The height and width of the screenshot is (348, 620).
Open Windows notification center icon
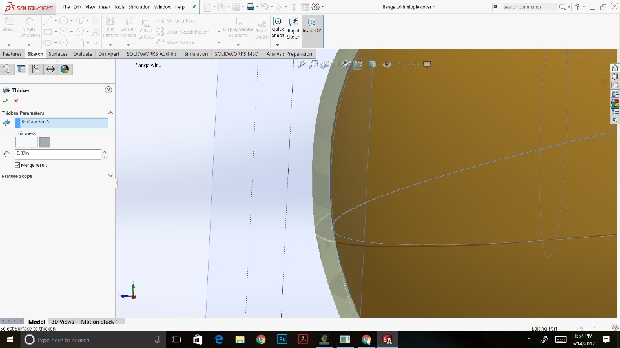(606, 340)
